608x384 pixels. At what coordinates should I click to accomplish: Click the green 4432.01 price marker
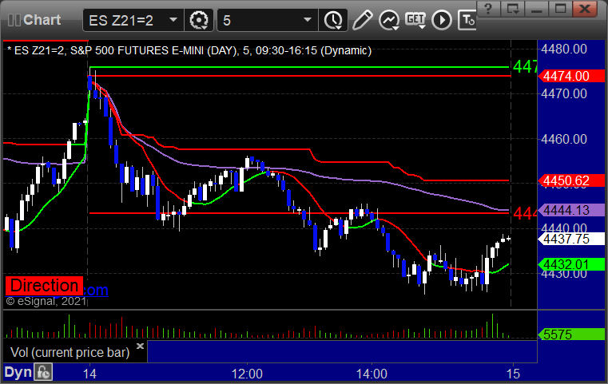tap(571, 265)
